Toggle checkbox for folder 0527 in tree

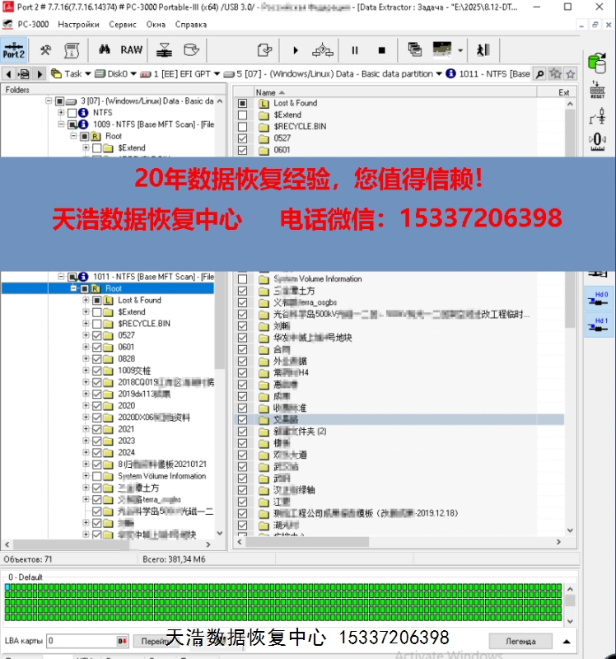click(x=97, y=336)
